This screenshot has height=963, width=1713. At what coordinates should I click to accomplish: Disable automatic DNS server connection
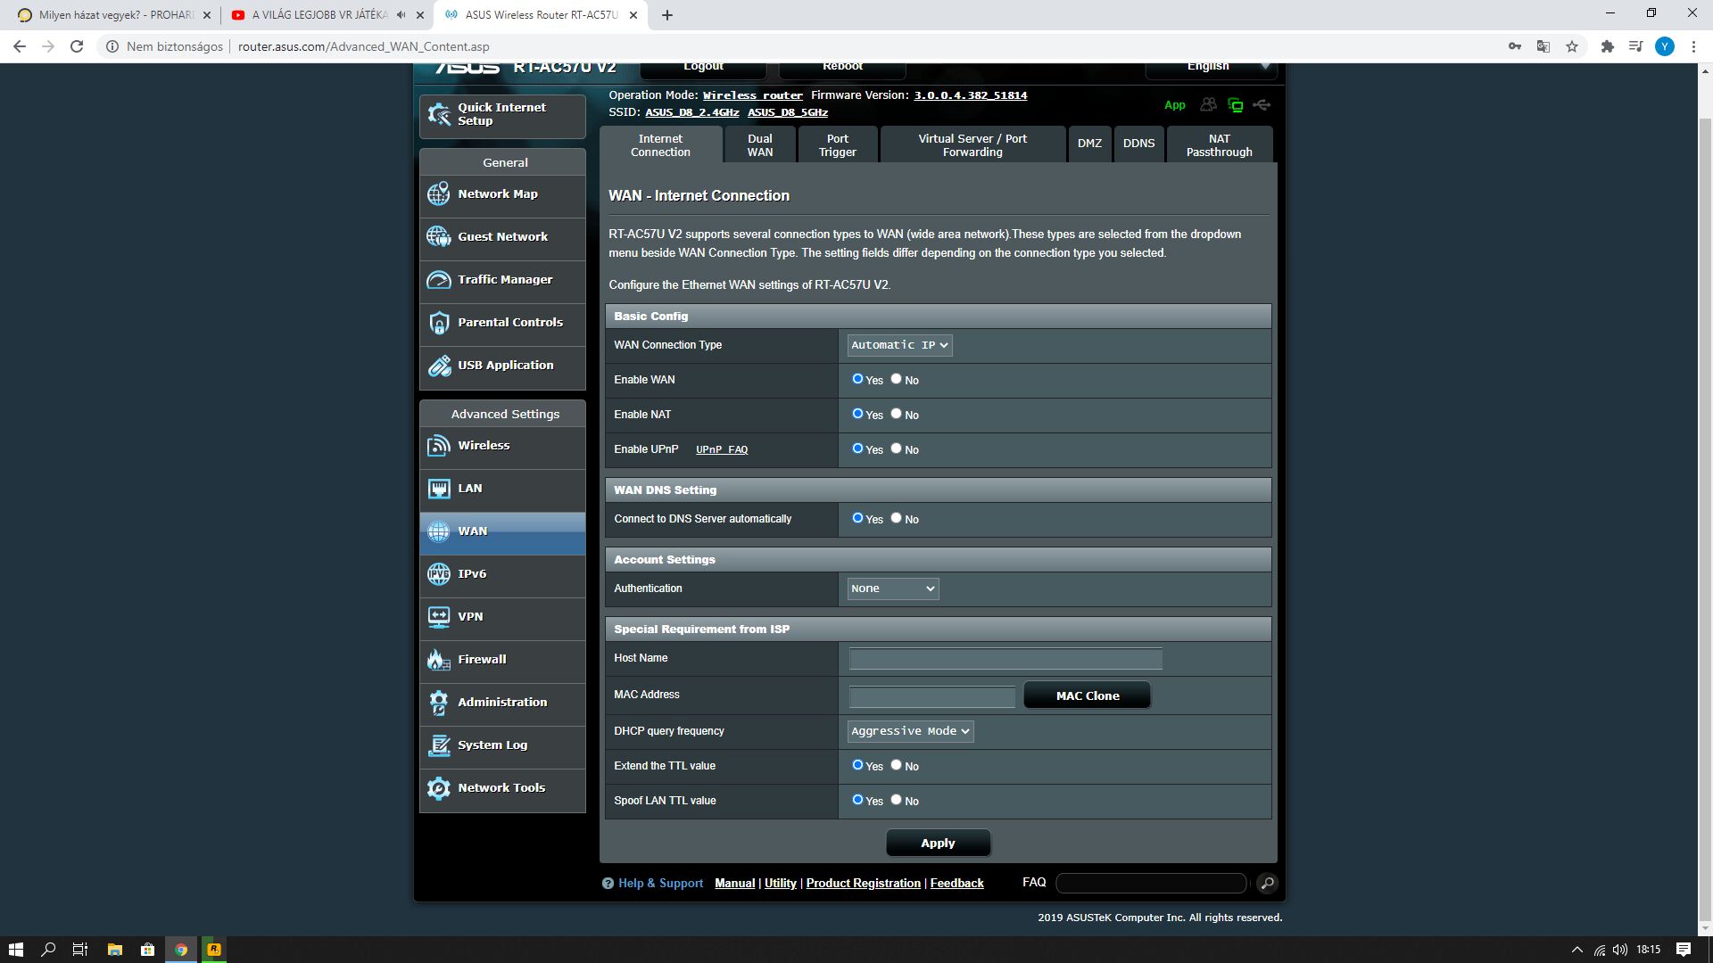(896, 518)
